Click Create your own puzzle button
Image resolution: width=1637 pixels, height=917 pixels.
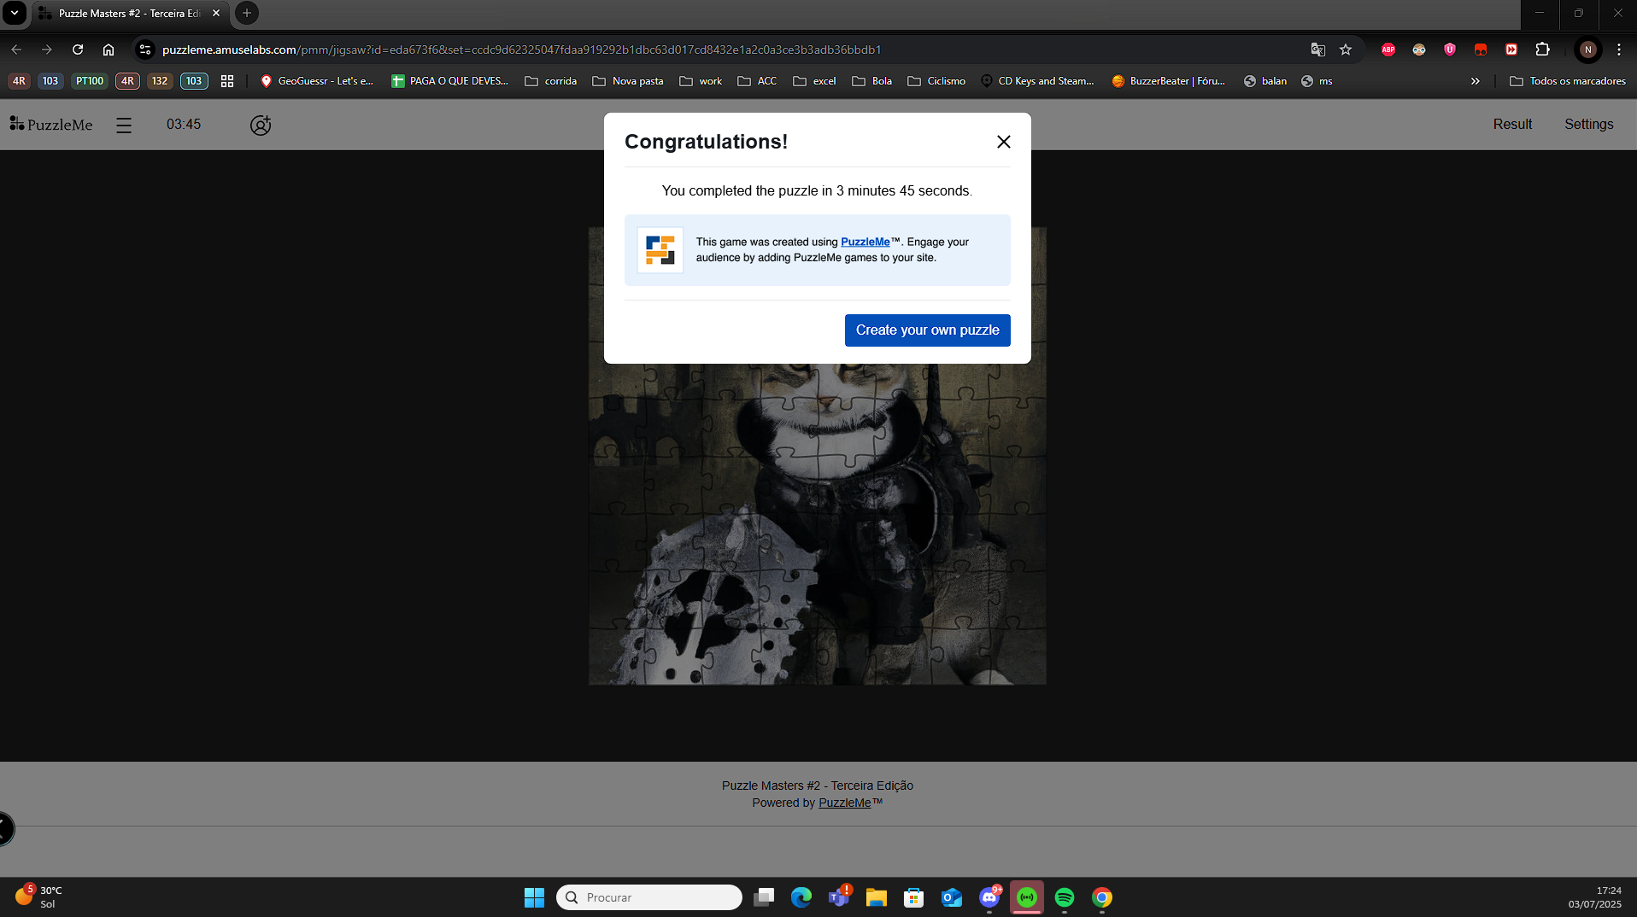(927, 330)
